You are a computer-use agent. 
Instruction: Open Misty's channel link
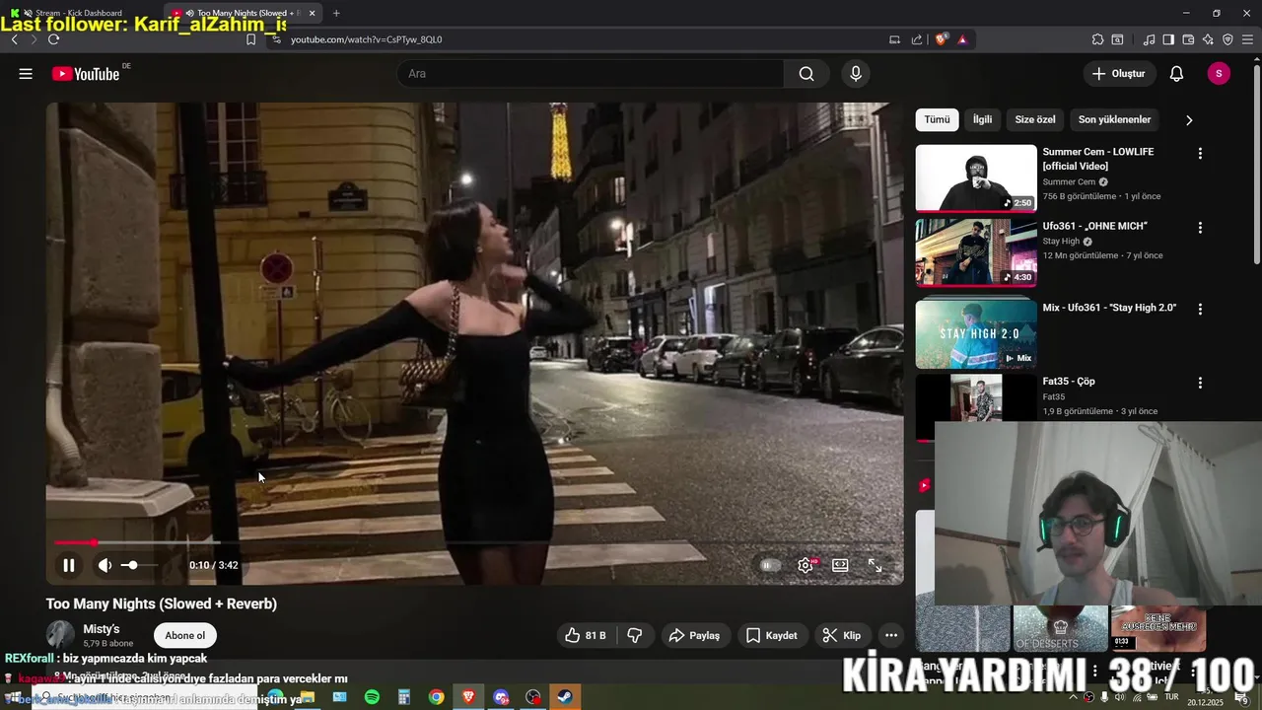pos(102,629)
